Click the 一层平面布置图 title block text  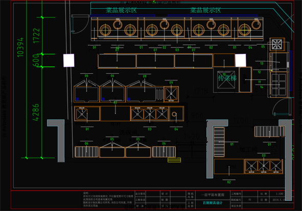click(x=213, y=195)
